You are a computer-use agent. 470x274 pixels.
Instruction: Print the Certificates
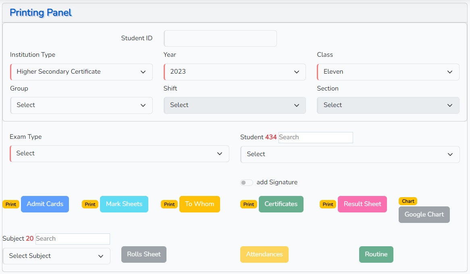pyautogui.click(x=281, y=204)
